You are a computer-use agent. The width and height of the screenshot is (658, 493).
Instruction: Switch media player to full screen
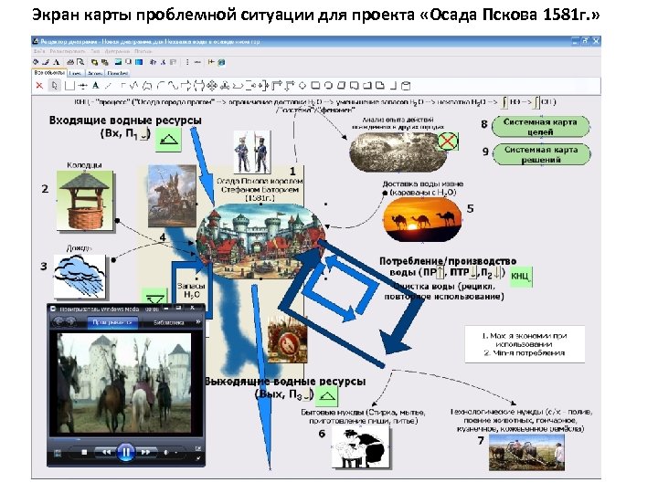click(x=198, y=448)
